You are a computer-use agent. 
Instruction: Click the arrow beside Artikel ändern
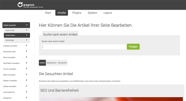point(27,35)
